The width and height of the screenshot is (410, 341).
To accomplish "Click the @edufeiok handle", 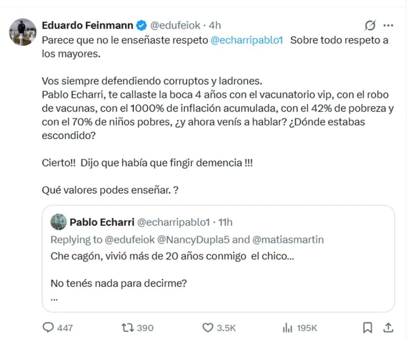I will (175, 26).
